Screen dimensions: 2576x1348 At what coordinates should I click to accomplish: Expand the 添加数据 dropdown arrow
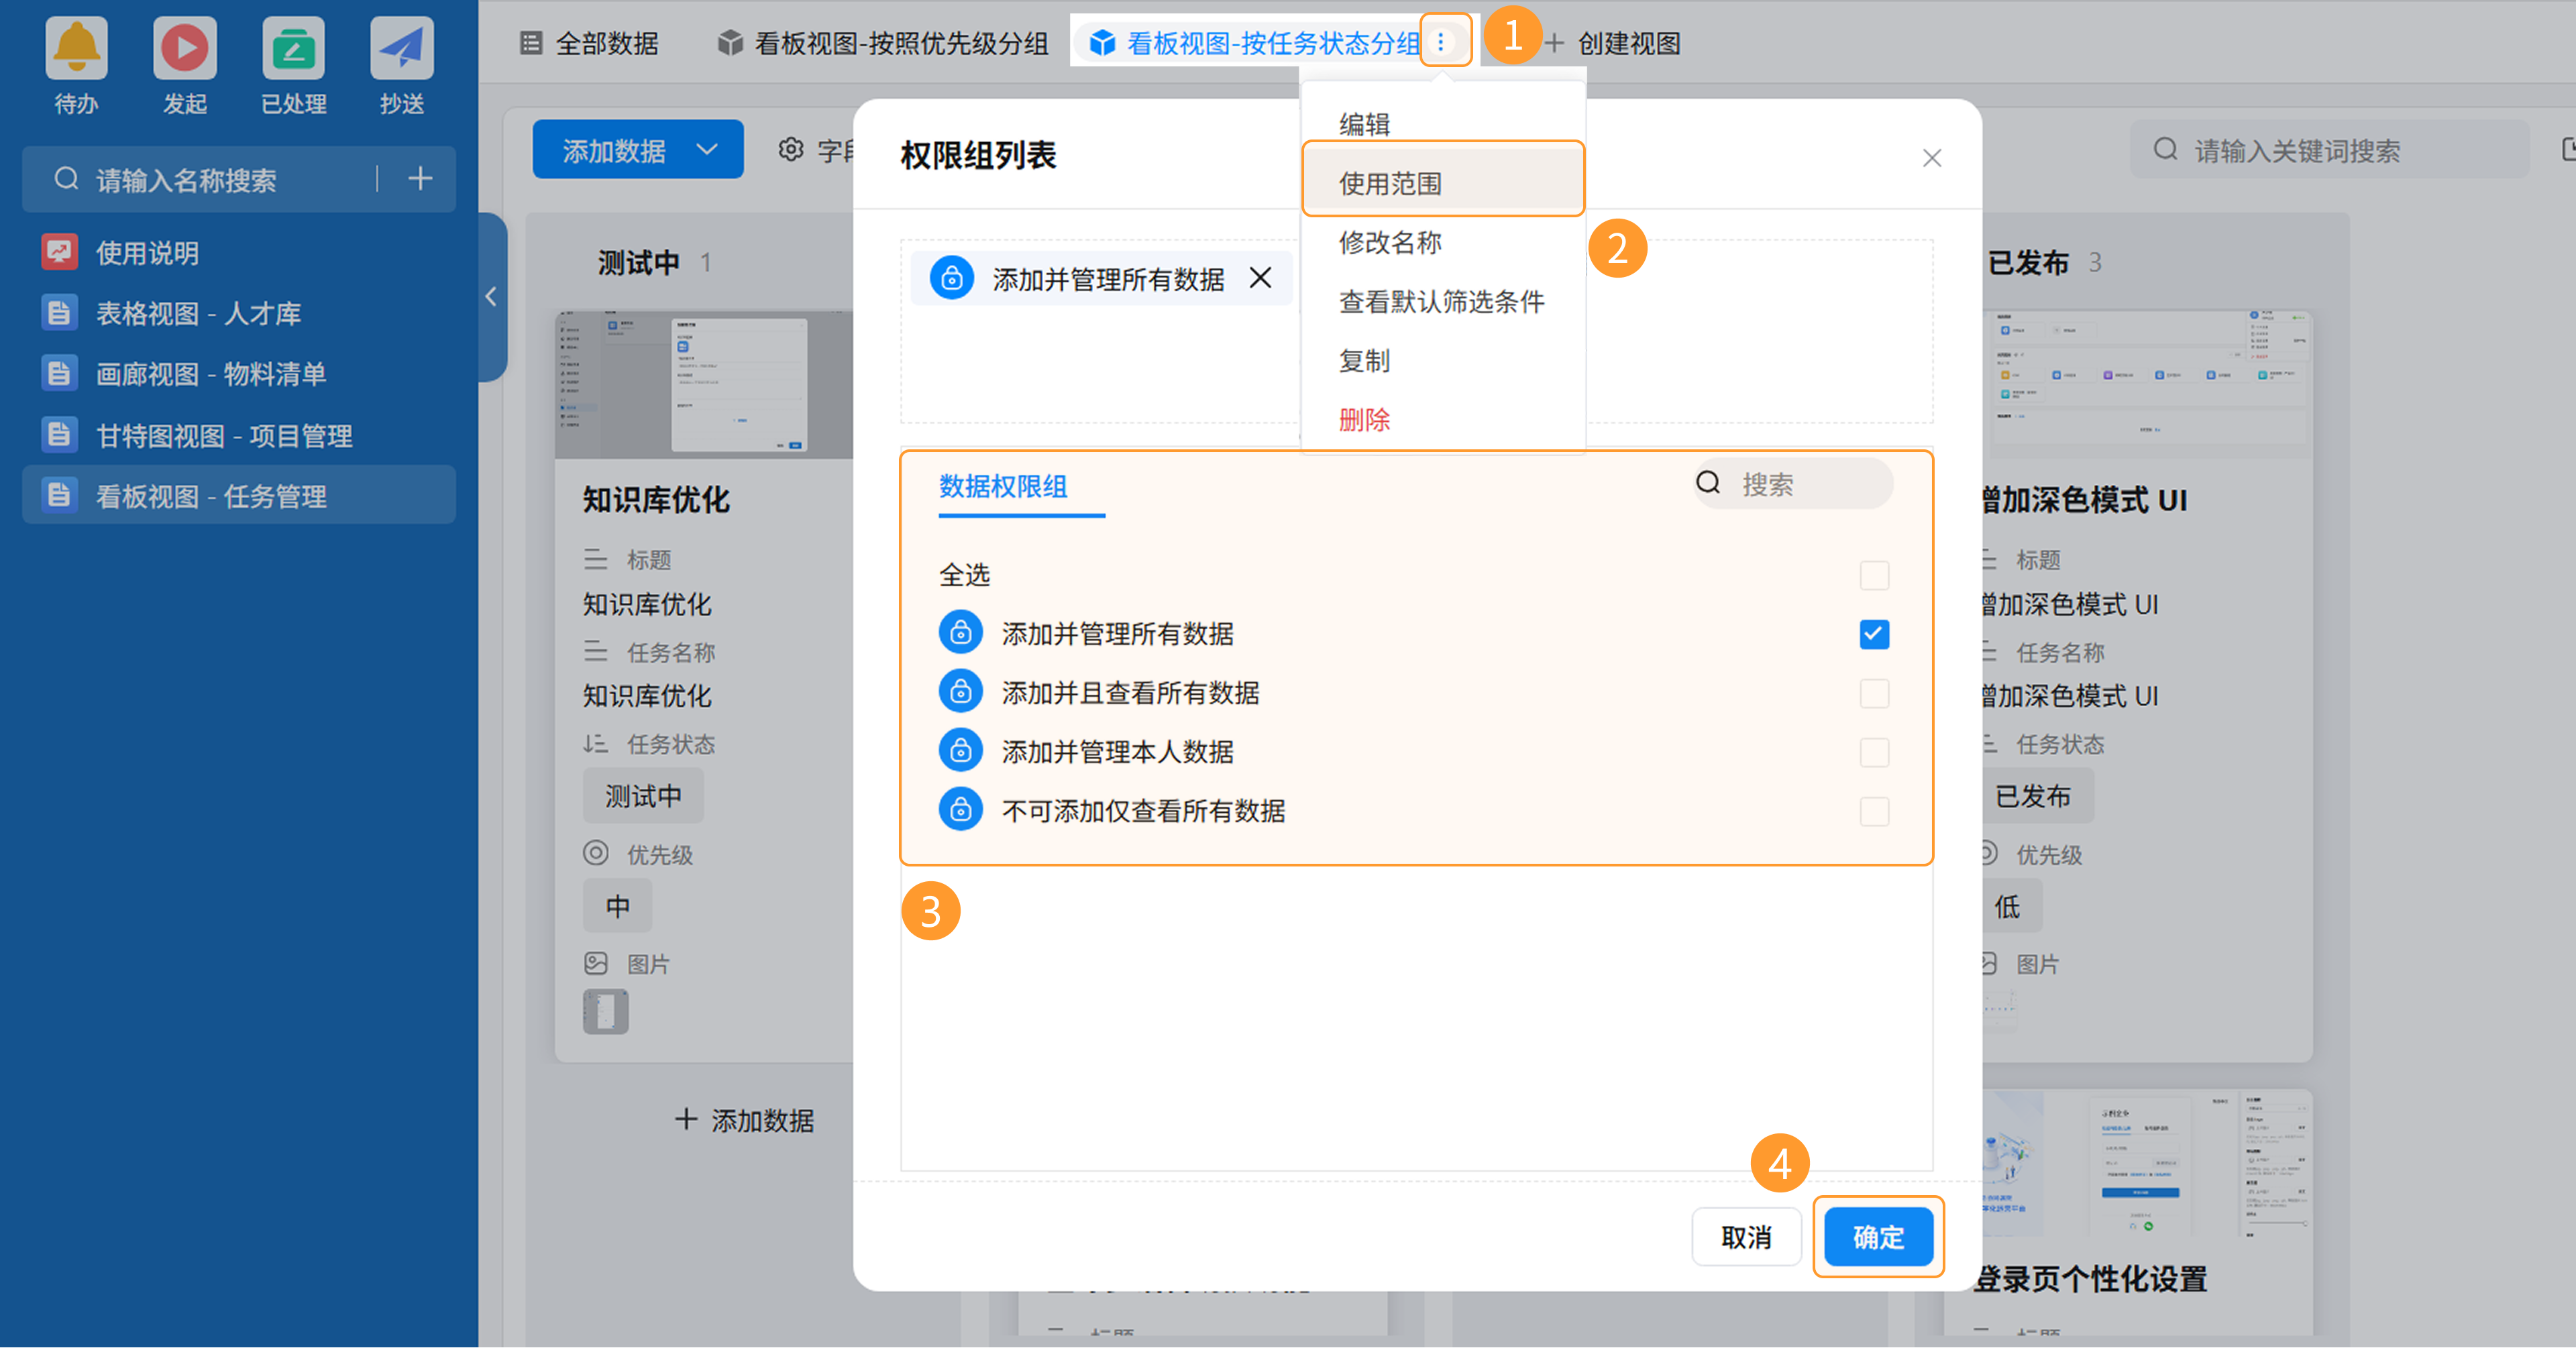point(707,150)
